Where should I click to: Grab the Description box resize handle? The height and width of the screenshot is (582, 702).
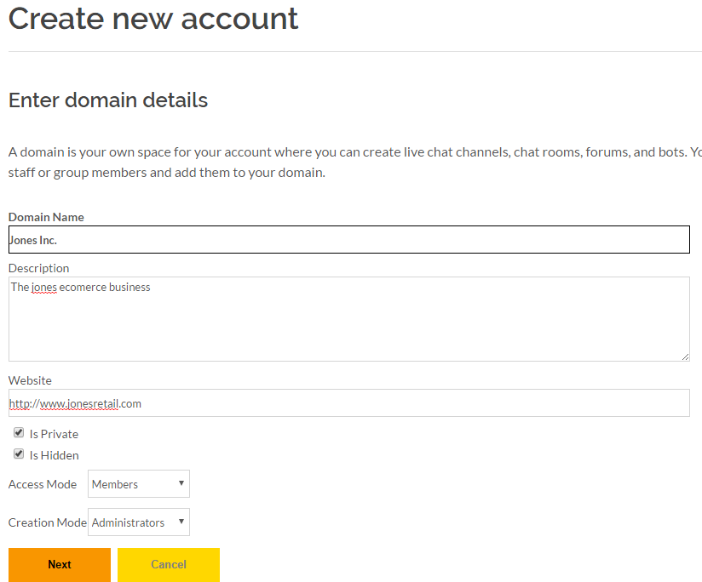pyautogui.click(x=684, y=356)
